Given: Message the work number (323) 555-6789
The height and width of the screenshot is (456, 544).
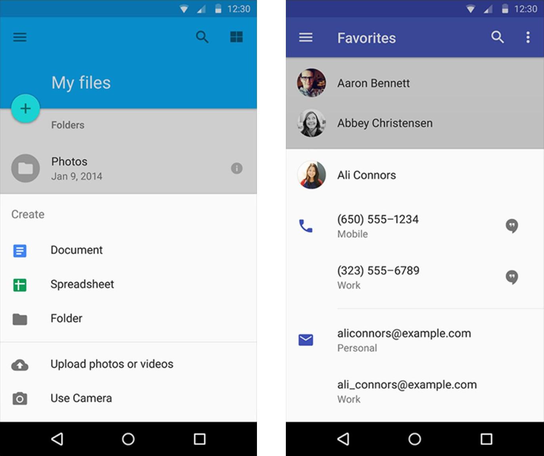Looking at the screenshot, I should 512,277.
